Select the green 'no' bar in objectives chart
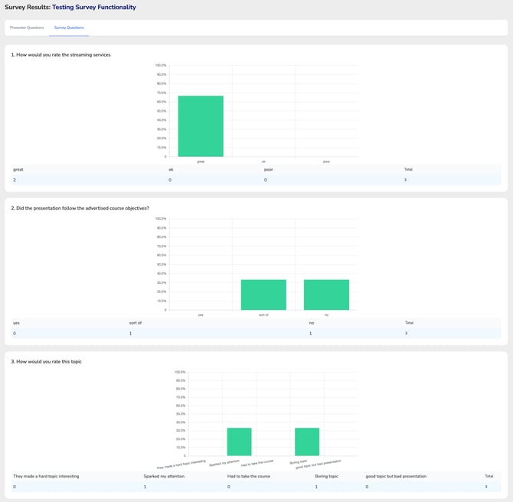The image size is (513, 502). (326, 295)
